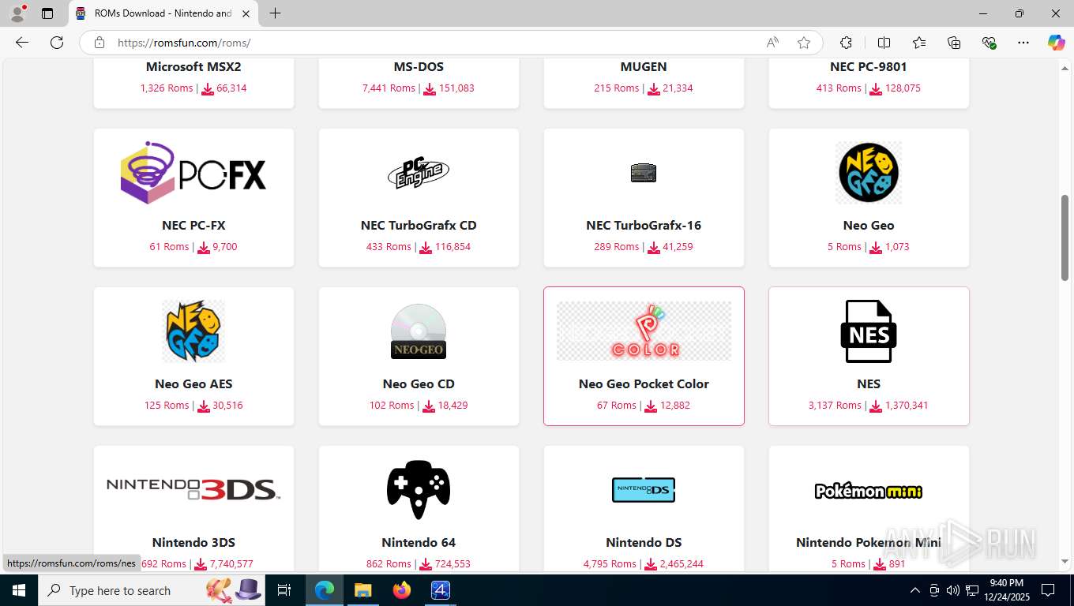Open the notification center icon

(x=1048, y=590)
